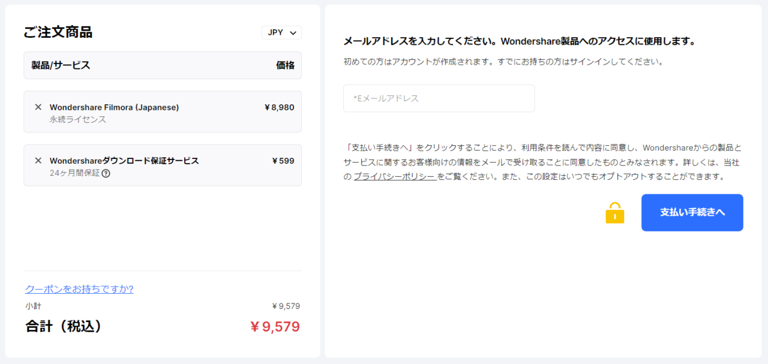Click the 永続ライセンス license label

[78, 119]
